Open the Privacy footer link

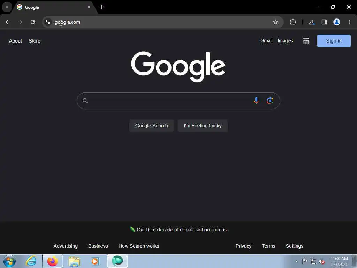tap(243, 246)
